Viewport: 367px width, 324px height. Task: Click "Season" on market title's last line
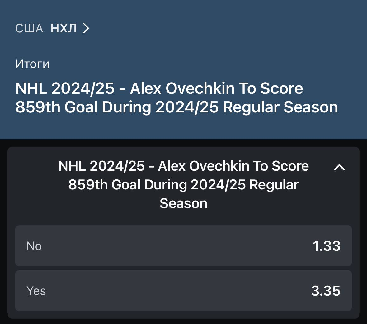[183, 203]
